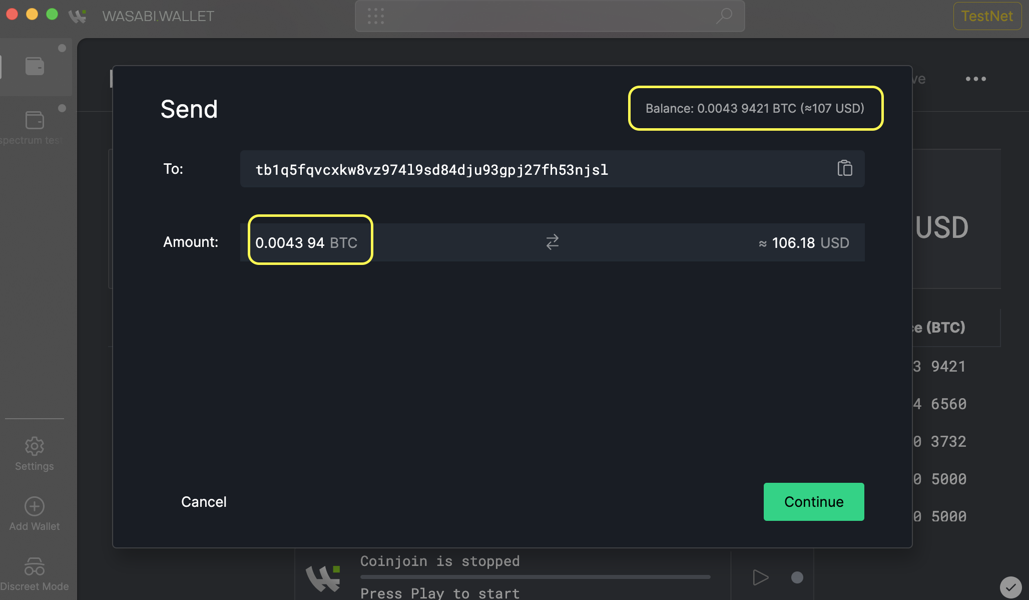Click the Balance text in Send dialog
This screenshot has height=600, width=1029.
(755, 108)
